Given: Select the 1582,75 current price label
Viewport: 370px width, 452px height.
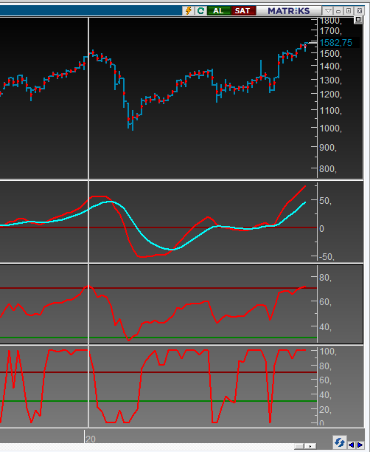Looking at the screenshot, I should [x=336, y=43].
